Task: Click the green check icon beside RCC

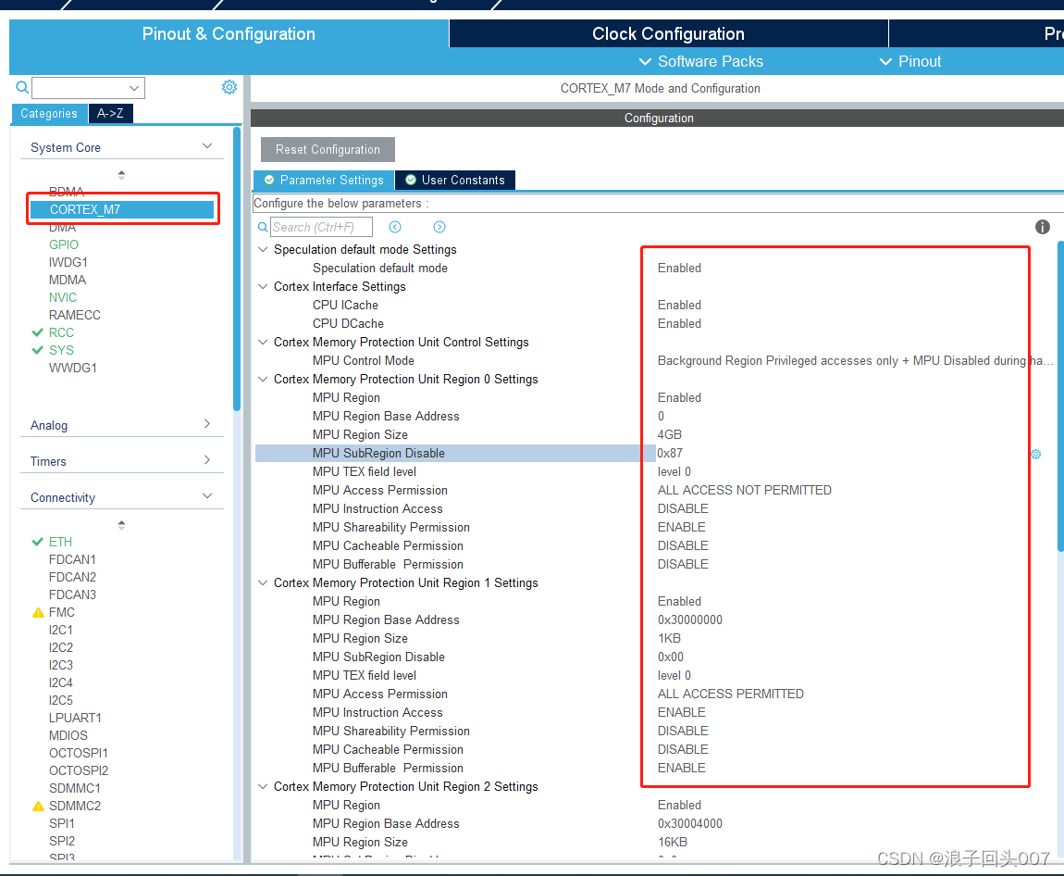Action: click(x=38, y=332)
